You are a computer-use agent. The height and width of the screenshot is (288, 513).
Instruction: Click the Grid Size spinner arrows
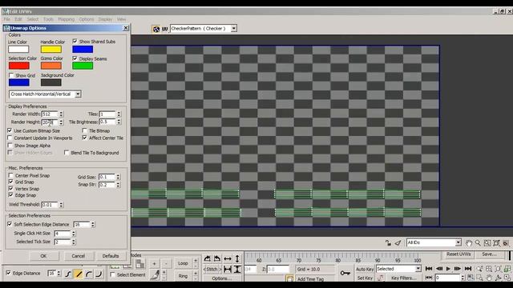click(x=118, y=177)
